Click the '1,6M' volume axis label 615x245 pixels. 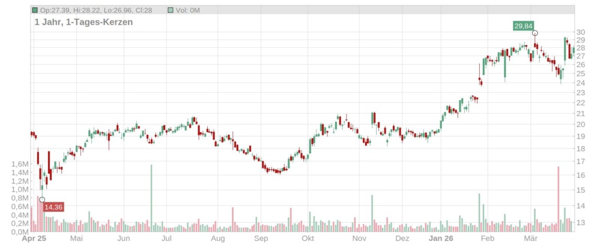point(20,164)
